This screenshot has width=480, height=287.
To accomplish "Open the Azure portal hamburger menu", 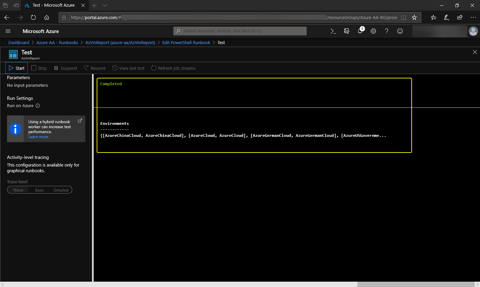I will (x=8, y=31).
